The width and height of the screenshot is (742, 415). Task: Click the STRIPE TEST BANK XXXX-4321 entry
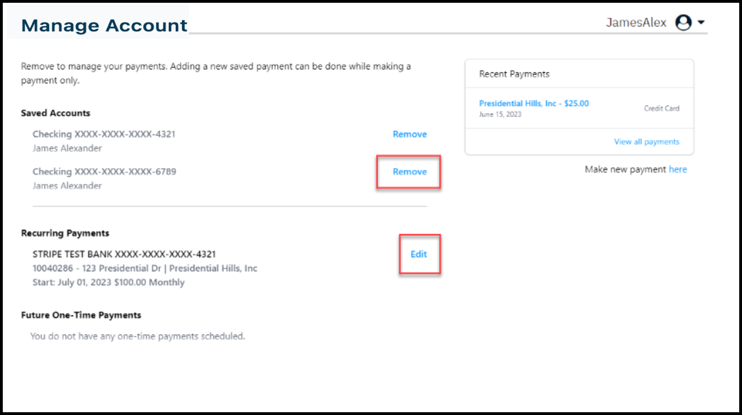click(124, 254)
